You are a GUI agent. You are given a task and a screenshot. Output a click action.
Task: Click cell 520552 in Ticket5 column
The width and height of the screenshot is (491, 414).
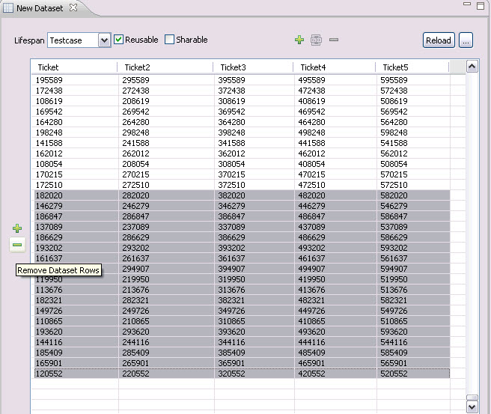tap(413, 374)
